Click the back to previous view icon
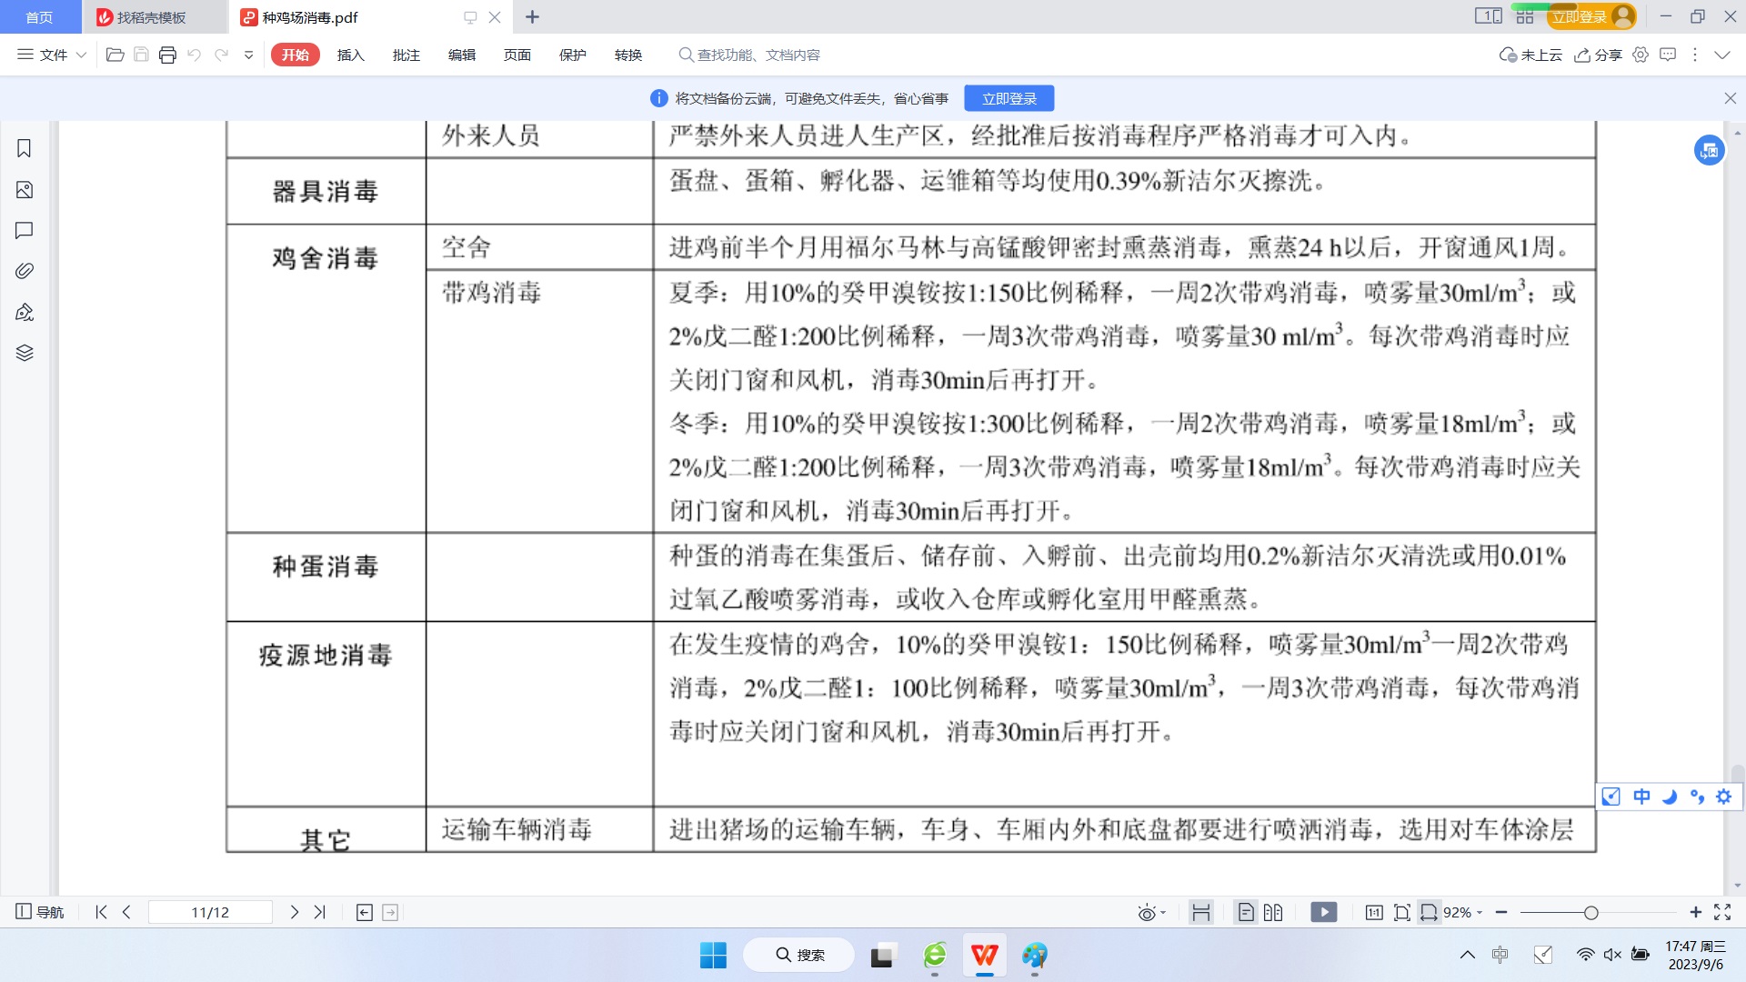1746x982 pixels. tap(365, 912)
